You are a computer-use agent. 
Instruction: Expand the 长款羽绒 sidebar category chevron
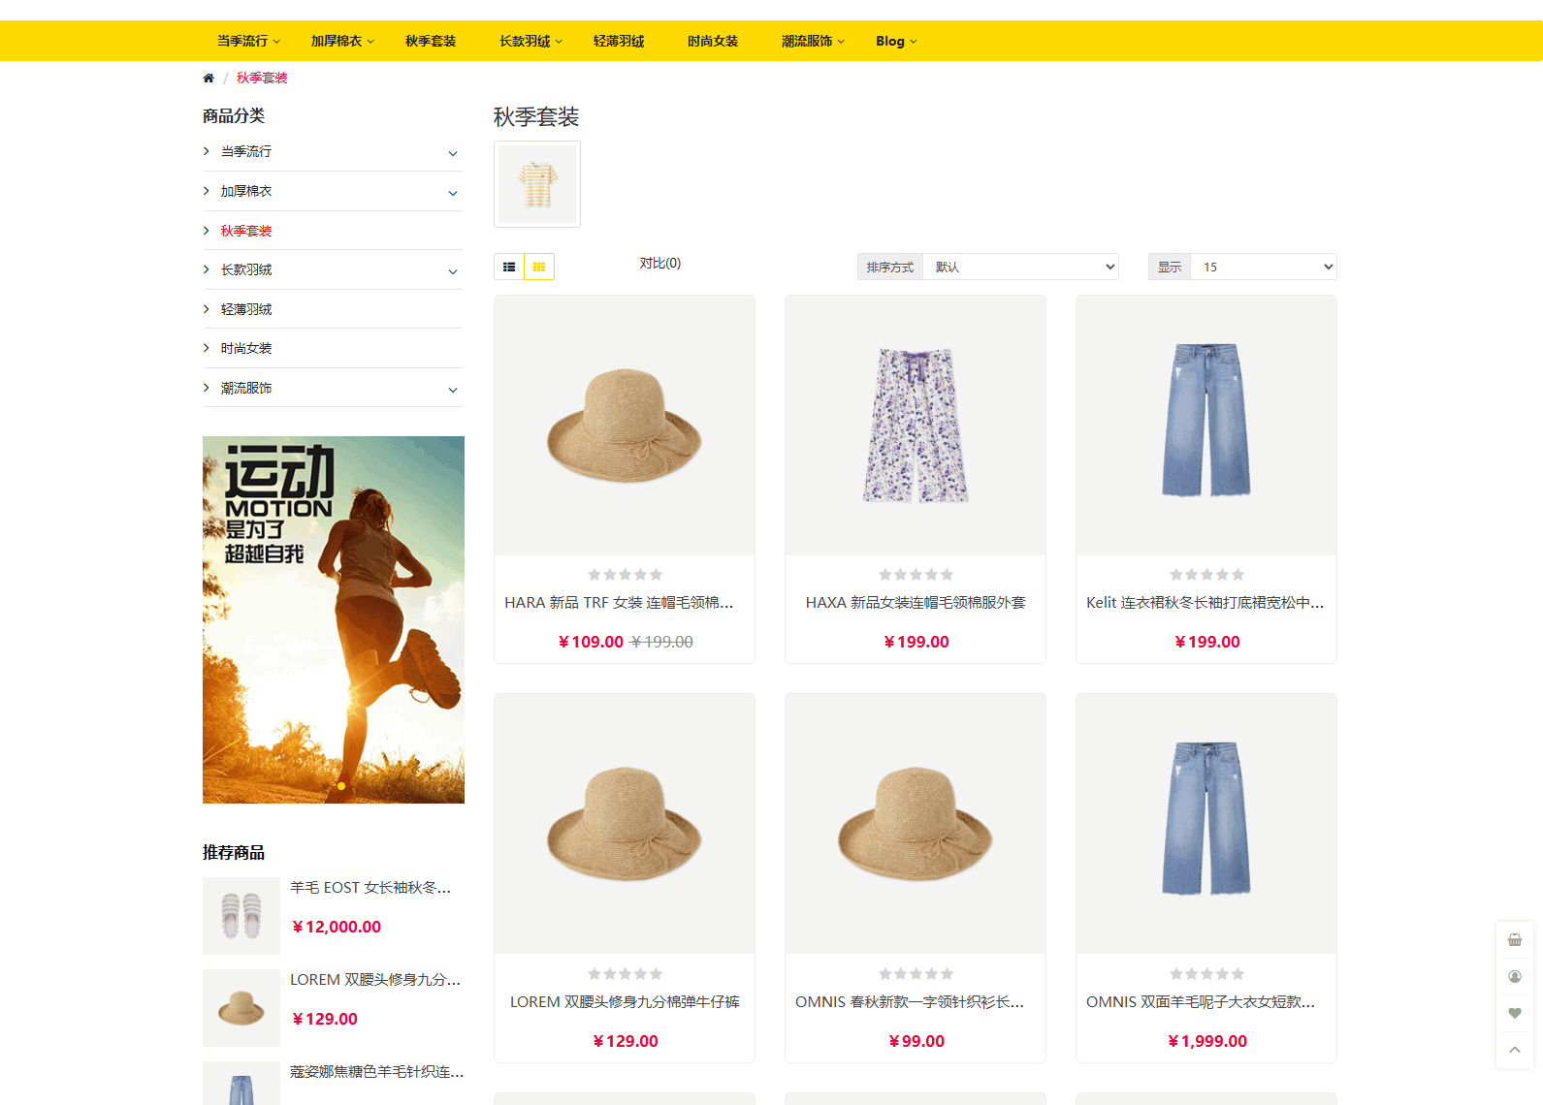[452, 271]
